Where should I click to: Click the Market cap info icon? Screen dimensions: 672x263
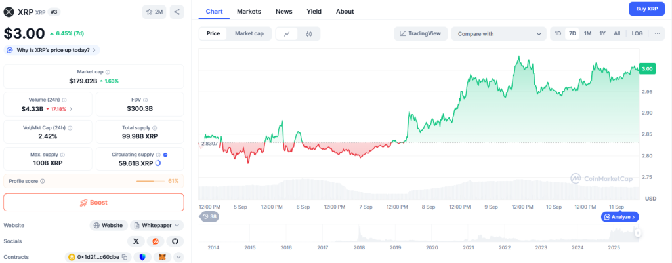point(108,72)
